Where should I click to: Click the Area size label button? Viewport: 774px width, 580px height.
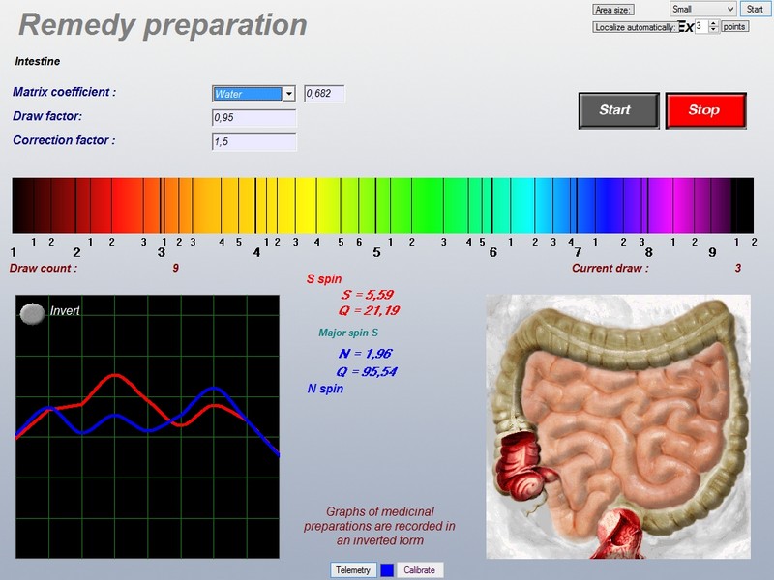coord(612,9)
